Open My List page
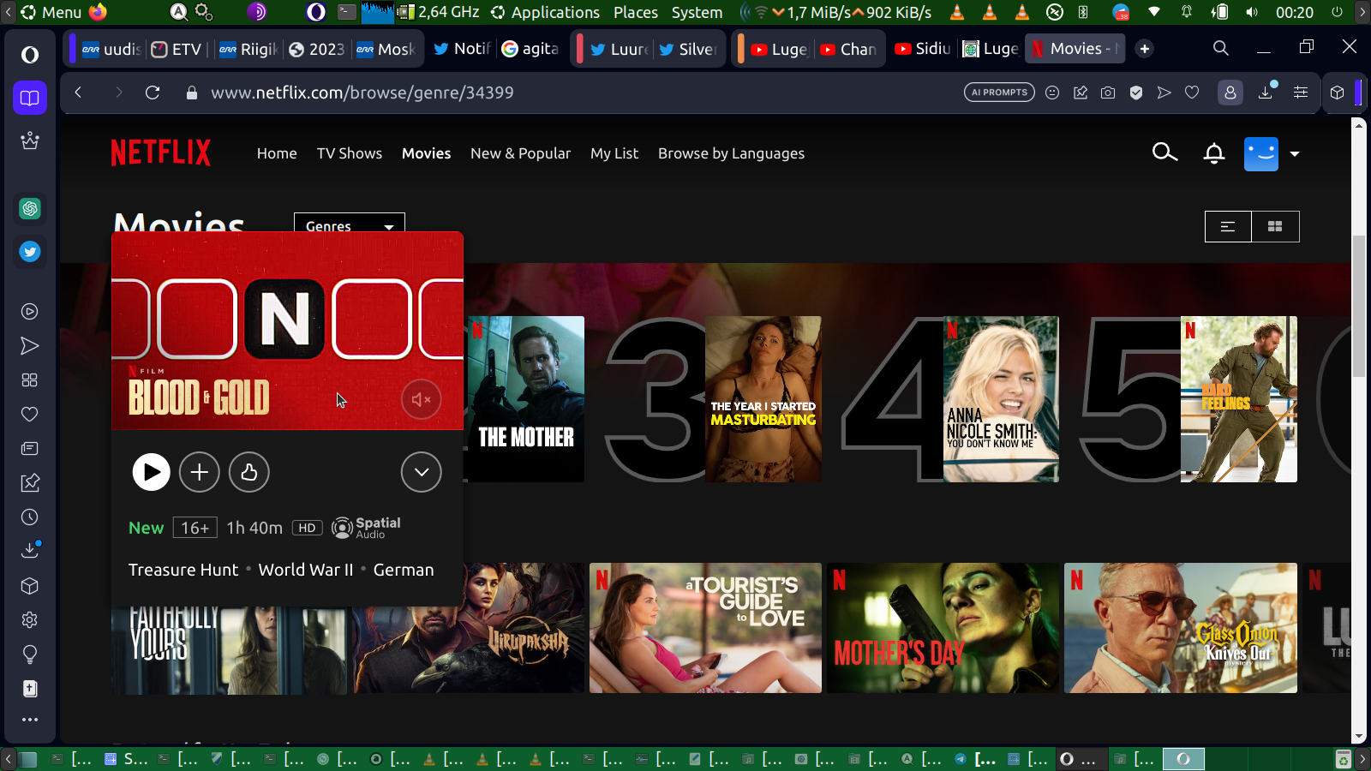 point(614,153)
